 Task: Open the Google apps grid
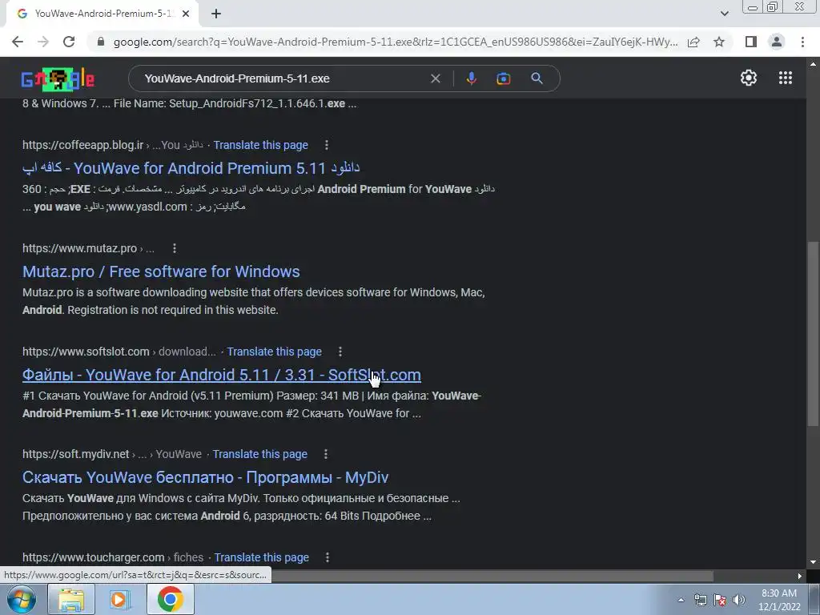point(785,78)
